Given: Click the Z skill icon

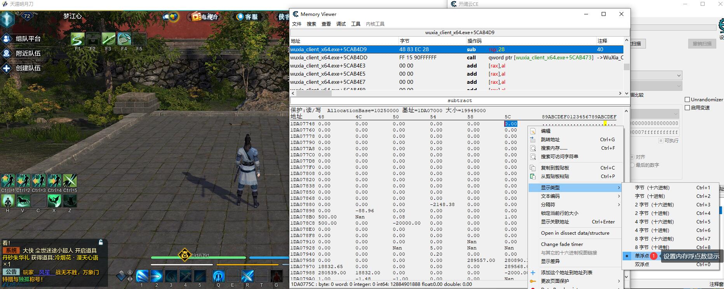Looking at the screenshot, I should (x=70, y=201).
